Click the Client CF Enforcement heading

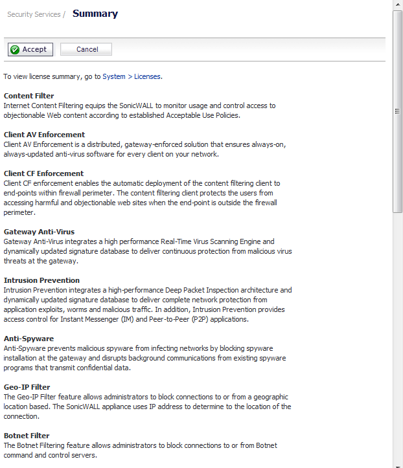click(43, 173)
